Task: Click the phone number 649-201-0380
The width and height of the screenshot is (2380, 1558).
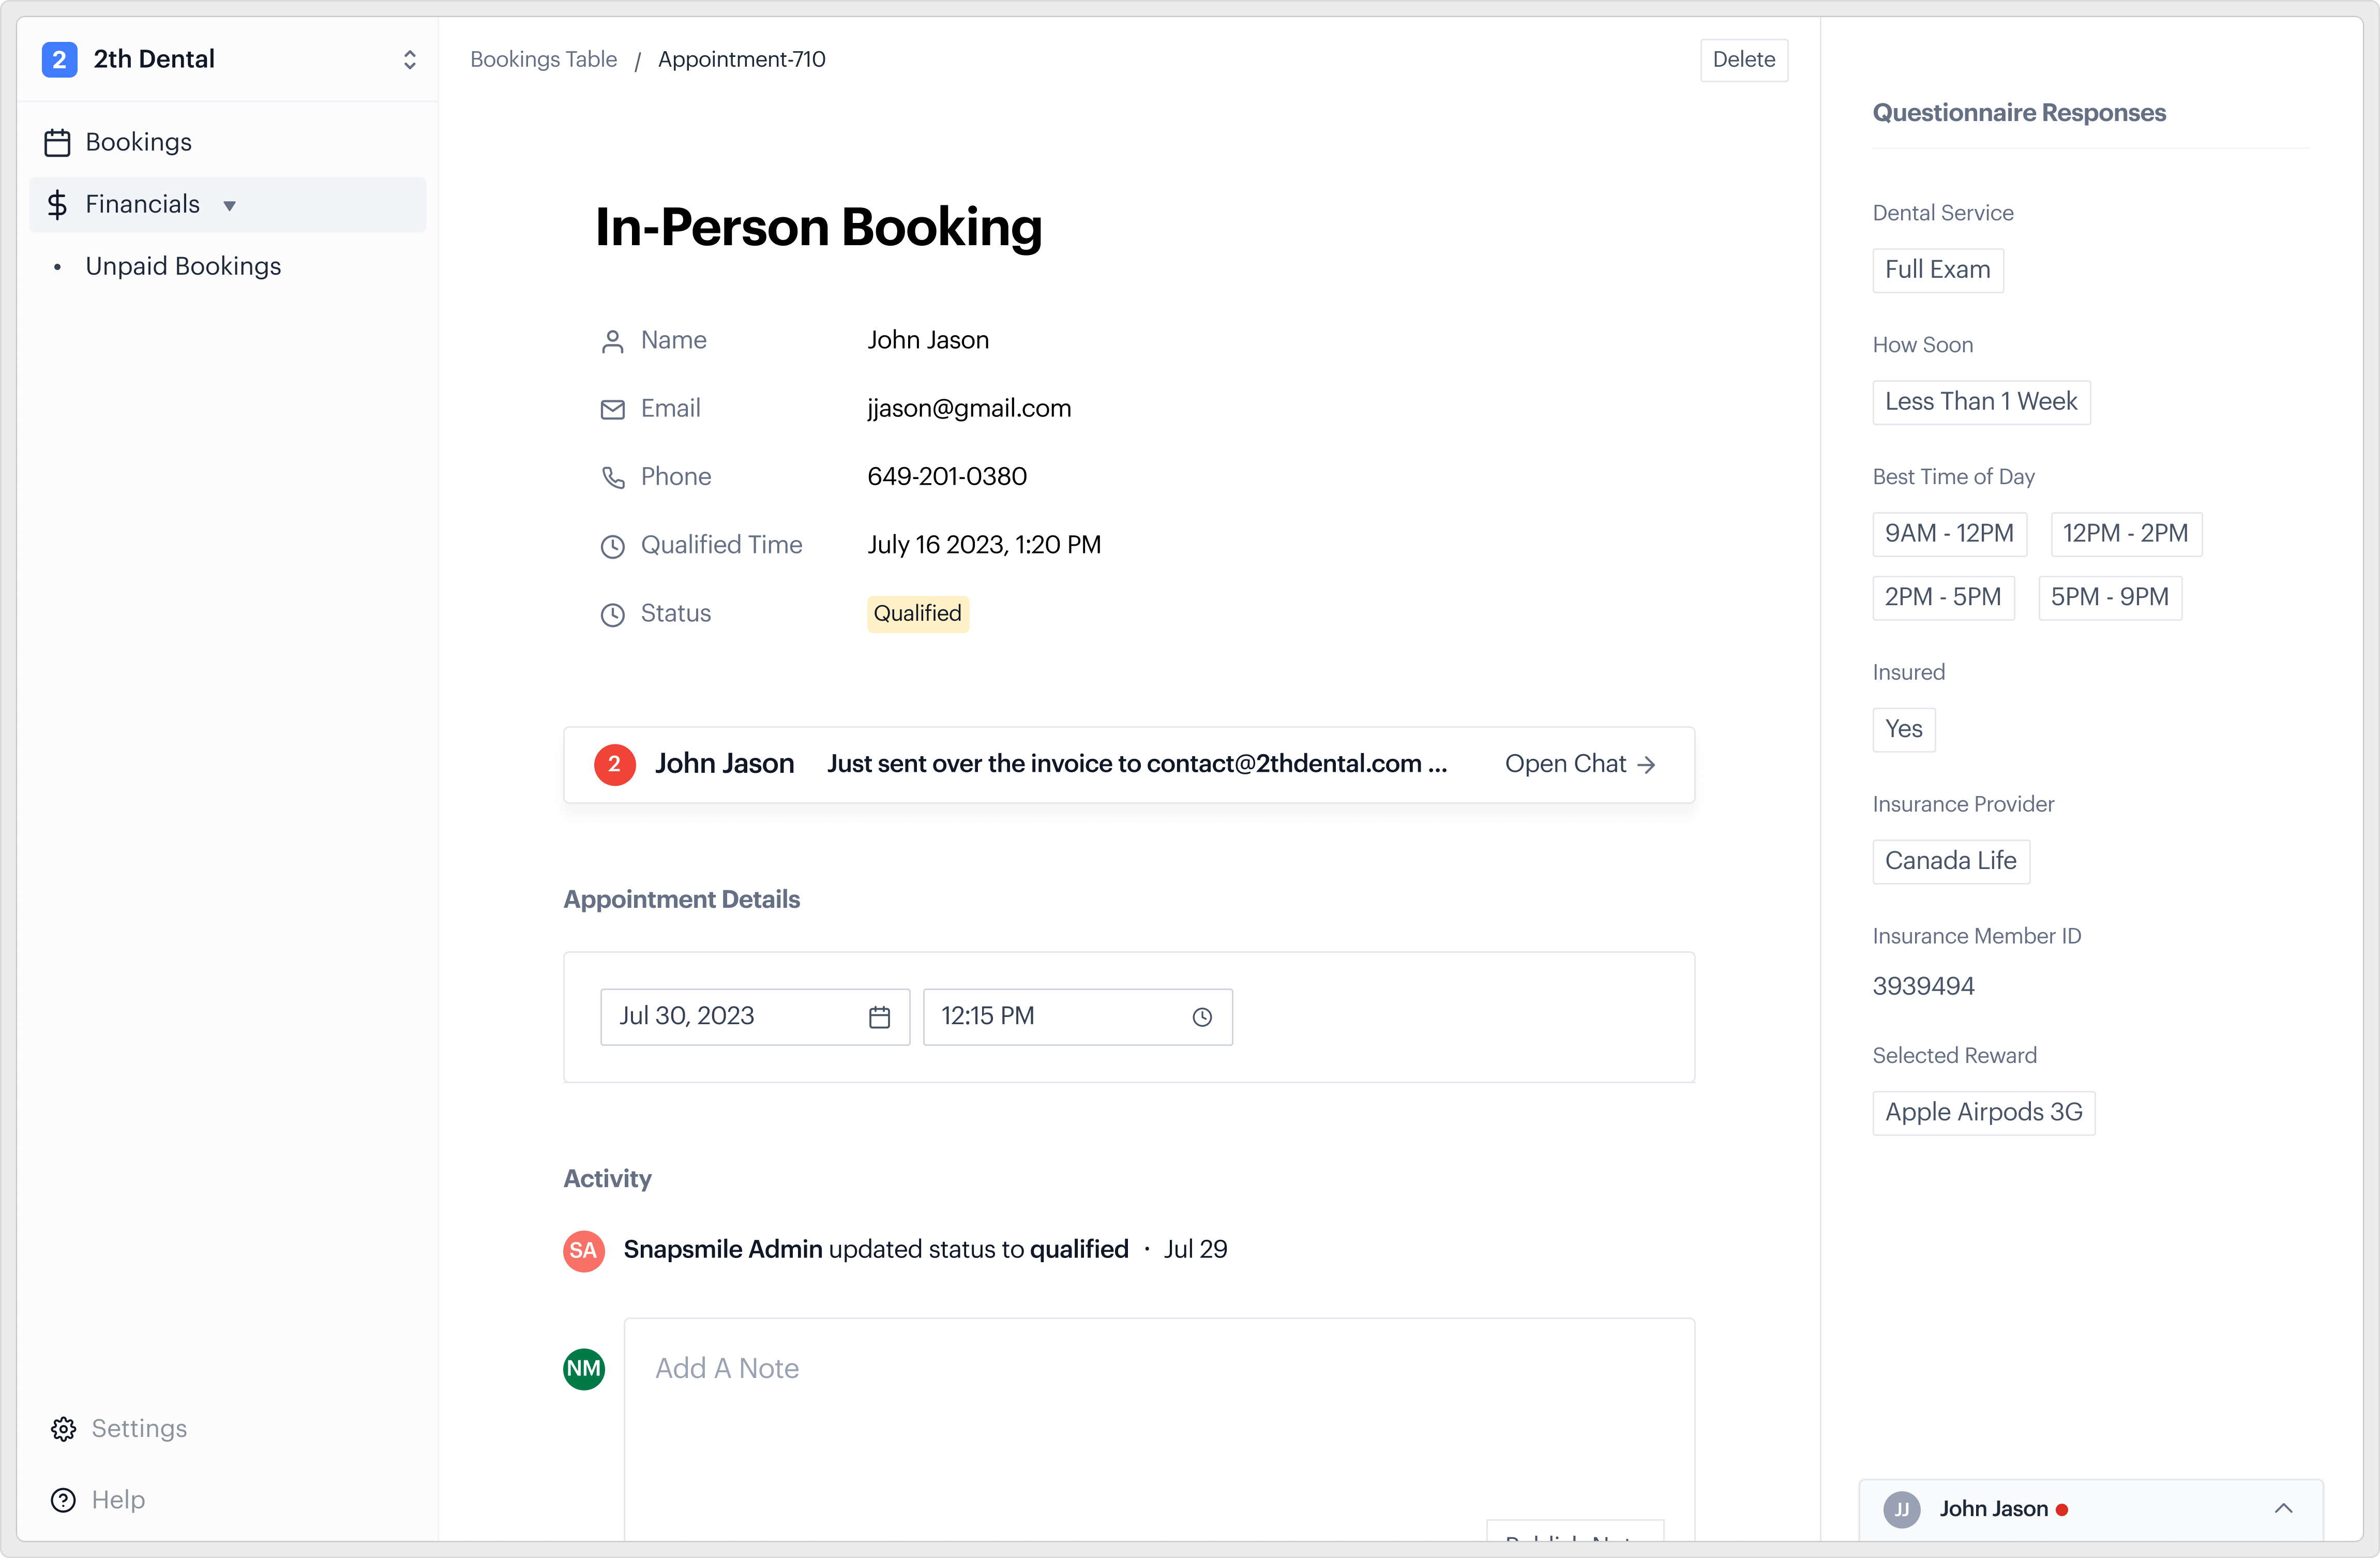Action: point(947,477)
